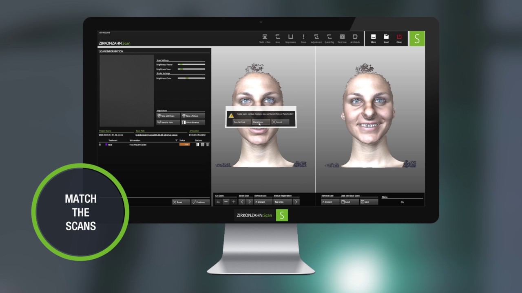Click Save under Load and Save Scans
Screen dimensions: 522x293
click(369, 202)
